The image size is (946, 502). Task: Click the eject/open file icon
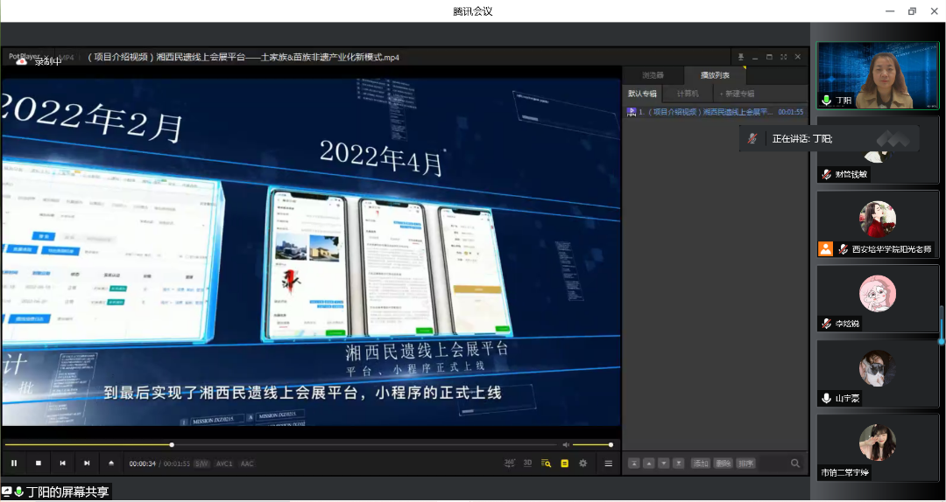(111, 463)
